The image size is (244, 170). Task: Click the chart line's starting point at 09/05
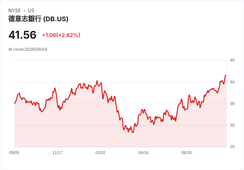(x=15, y=103)
